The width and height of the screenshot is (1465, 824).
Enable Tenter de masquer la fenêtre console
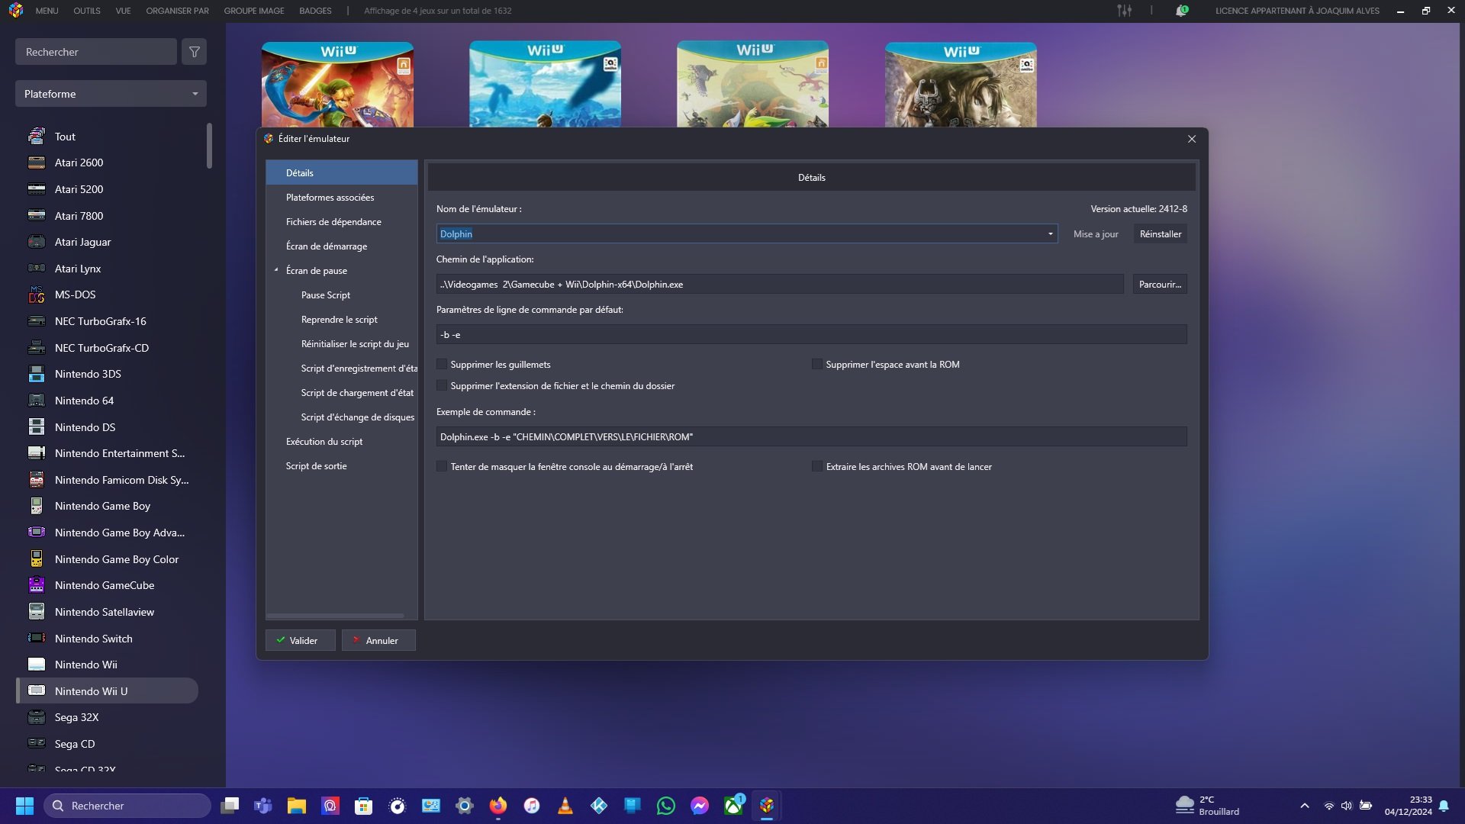coord(442,467)
